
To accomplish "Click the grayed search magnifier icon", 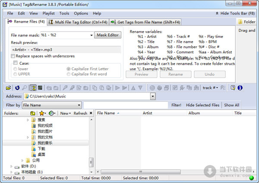I will tap(25, 88).
